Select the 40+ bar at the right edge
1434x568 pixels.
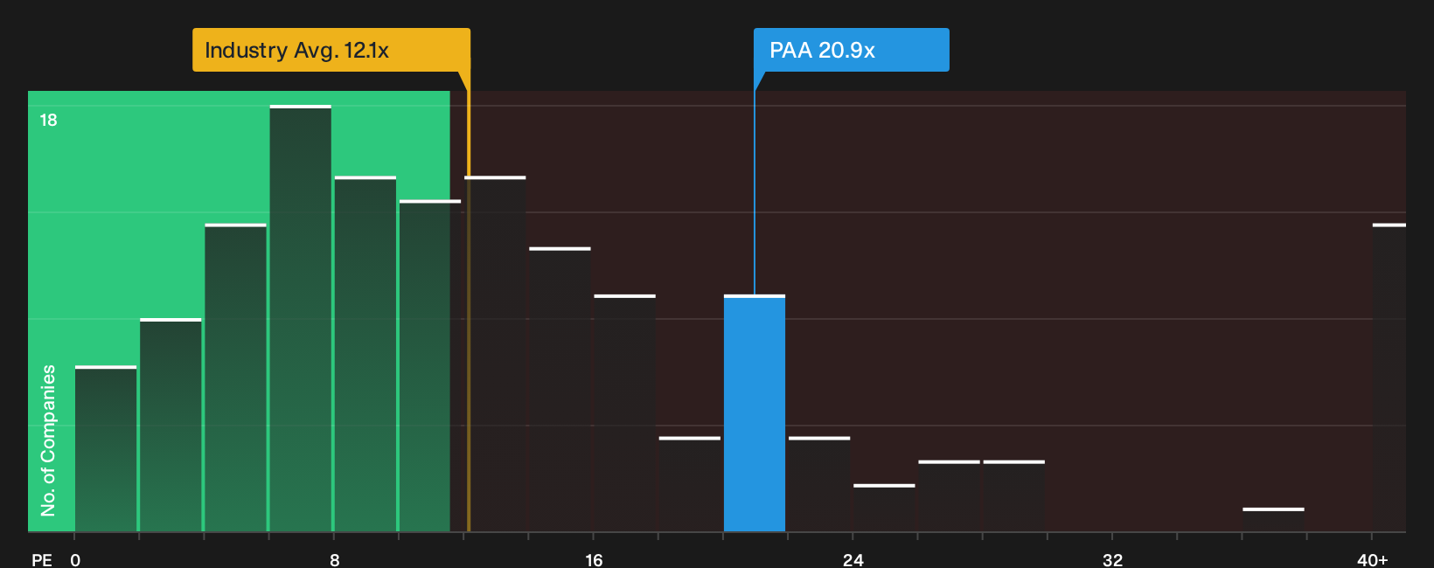[1389, 378]
